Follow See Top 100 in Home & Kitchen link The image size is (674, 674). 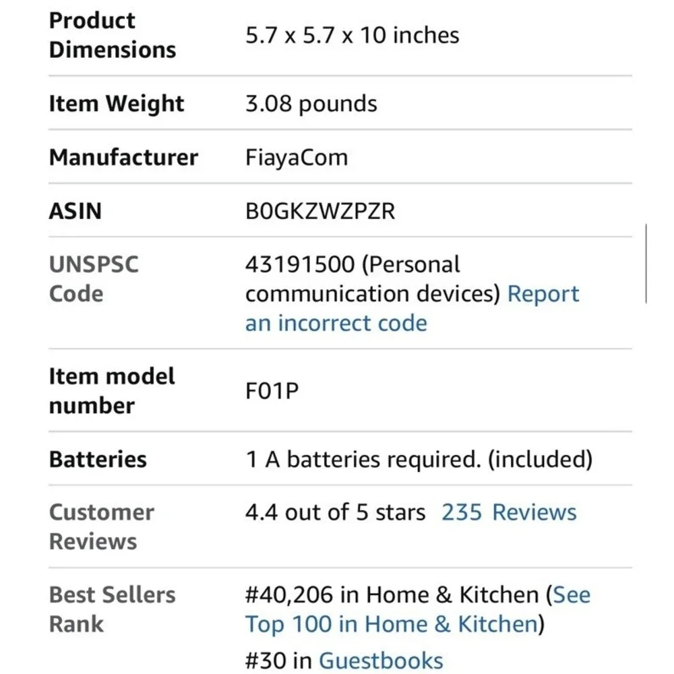click(x=392, y=624)
